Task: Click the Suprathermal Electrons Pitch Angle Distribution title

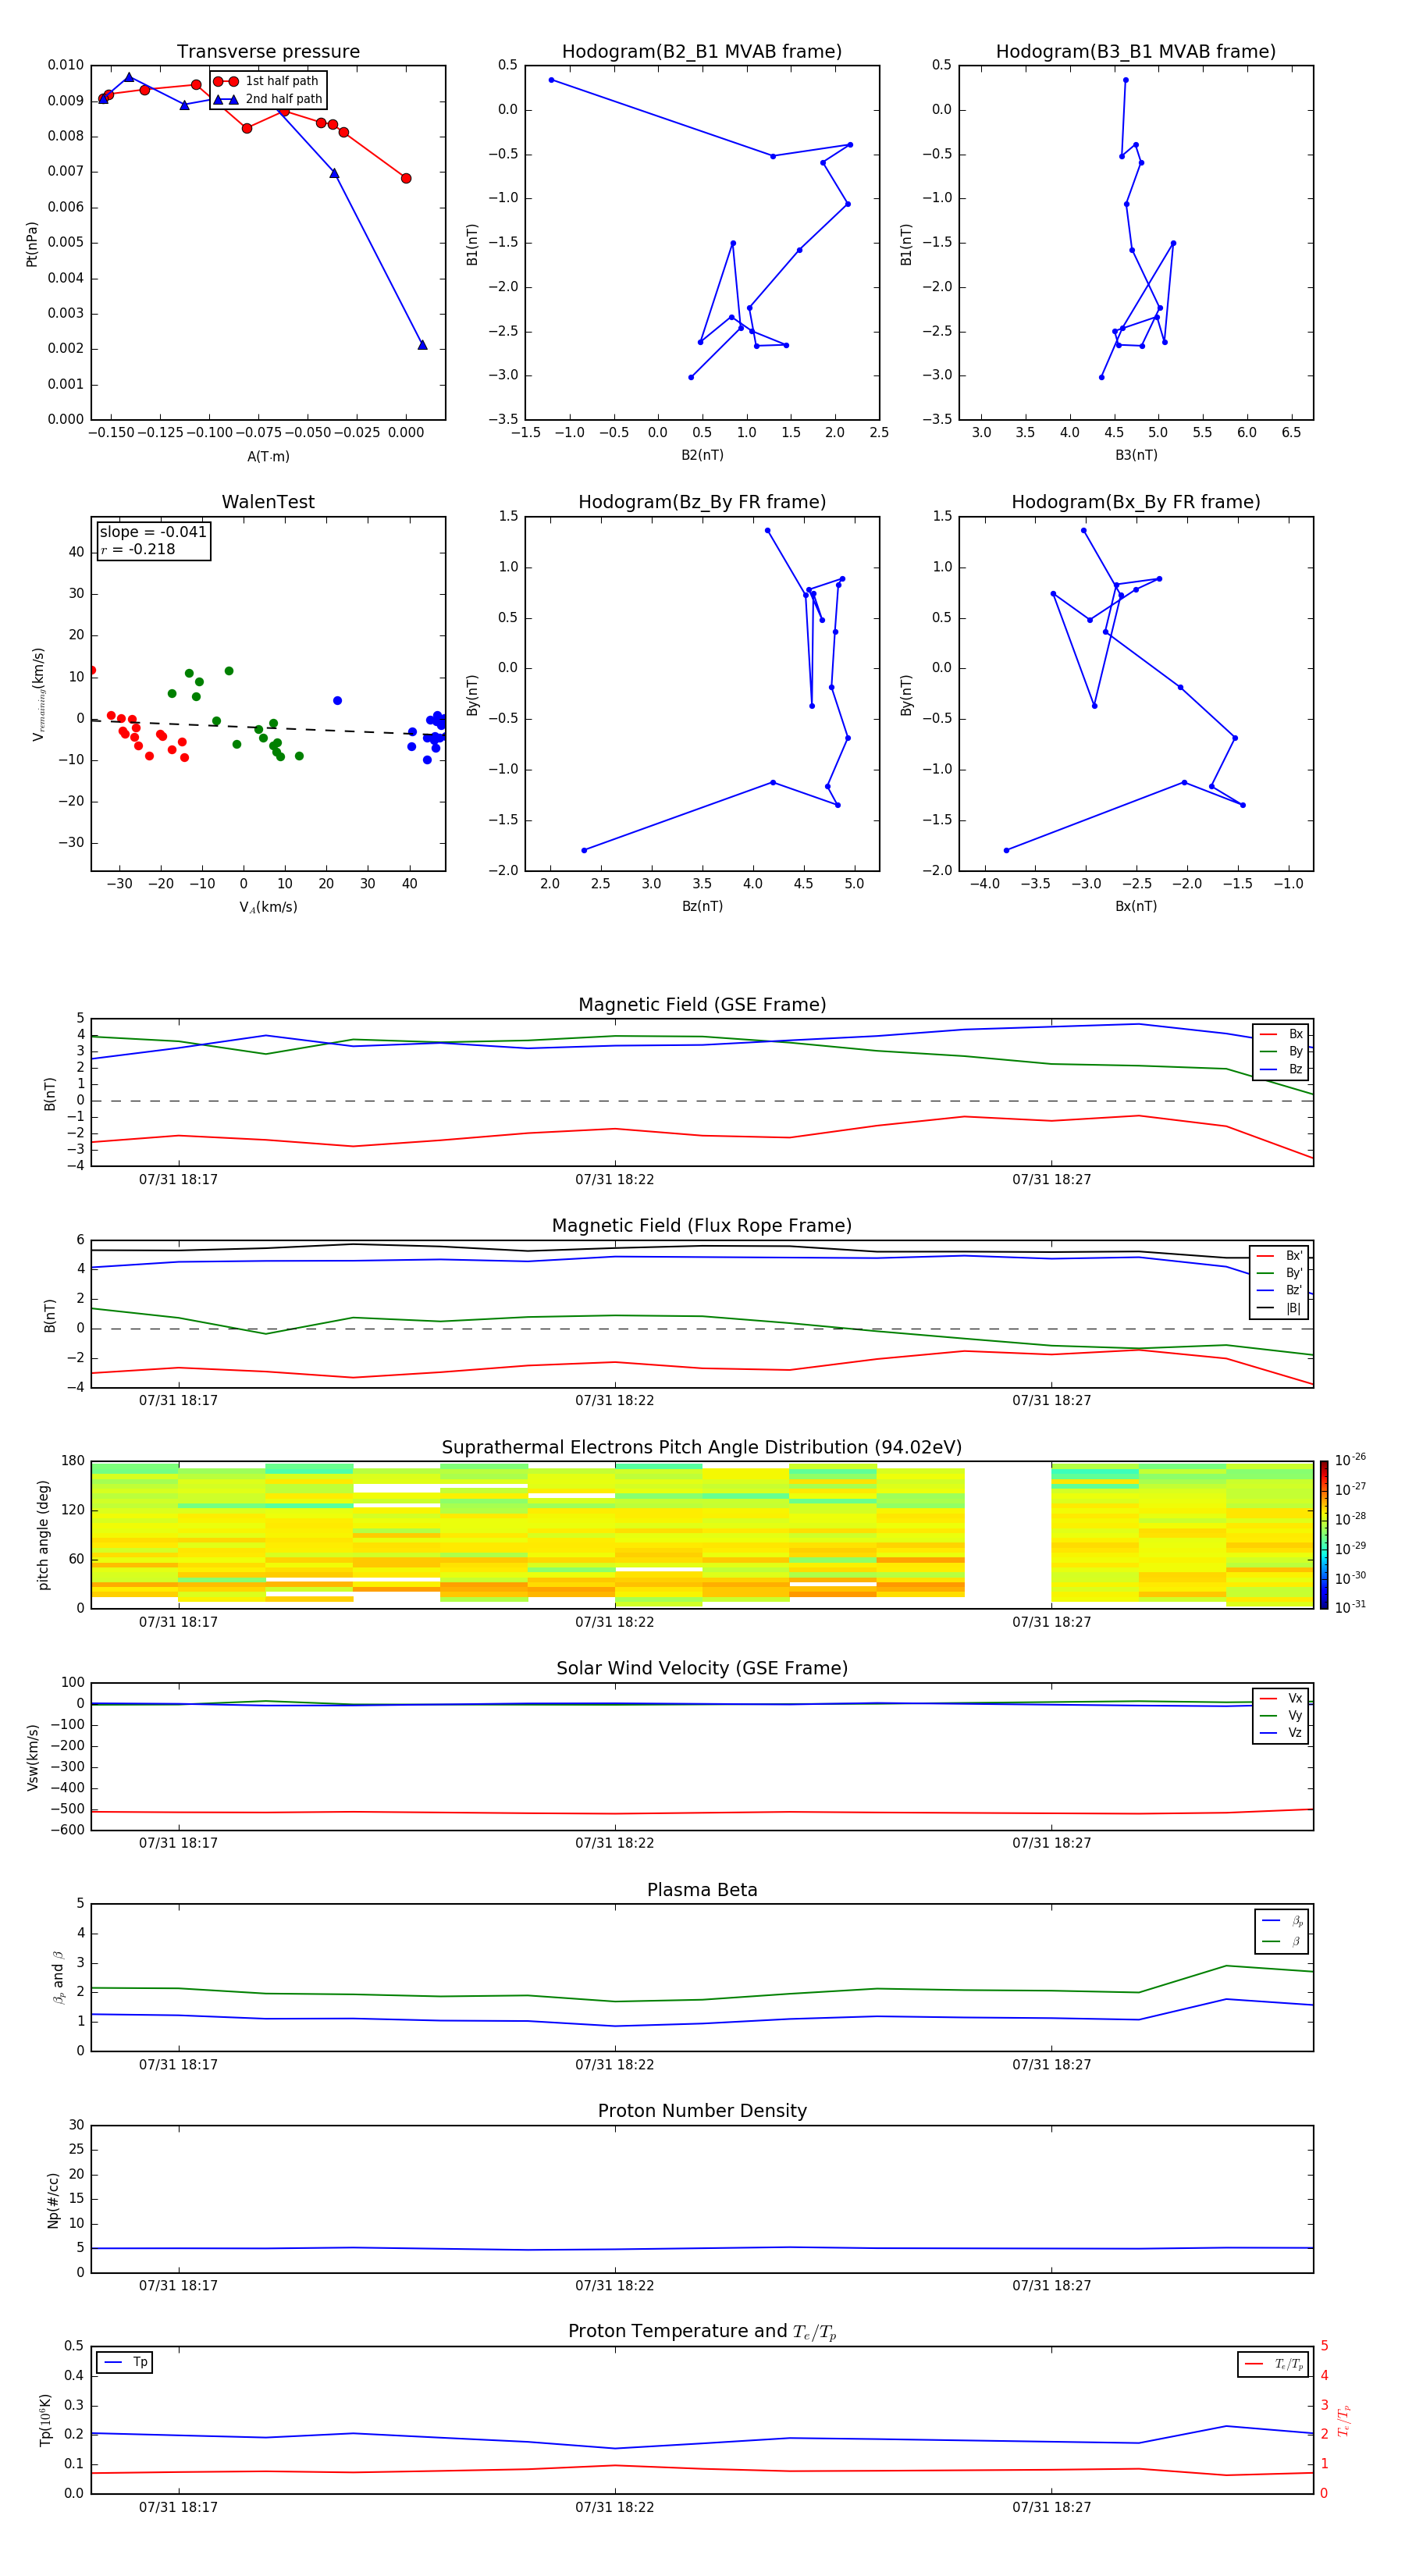Action: [702, 1448]
